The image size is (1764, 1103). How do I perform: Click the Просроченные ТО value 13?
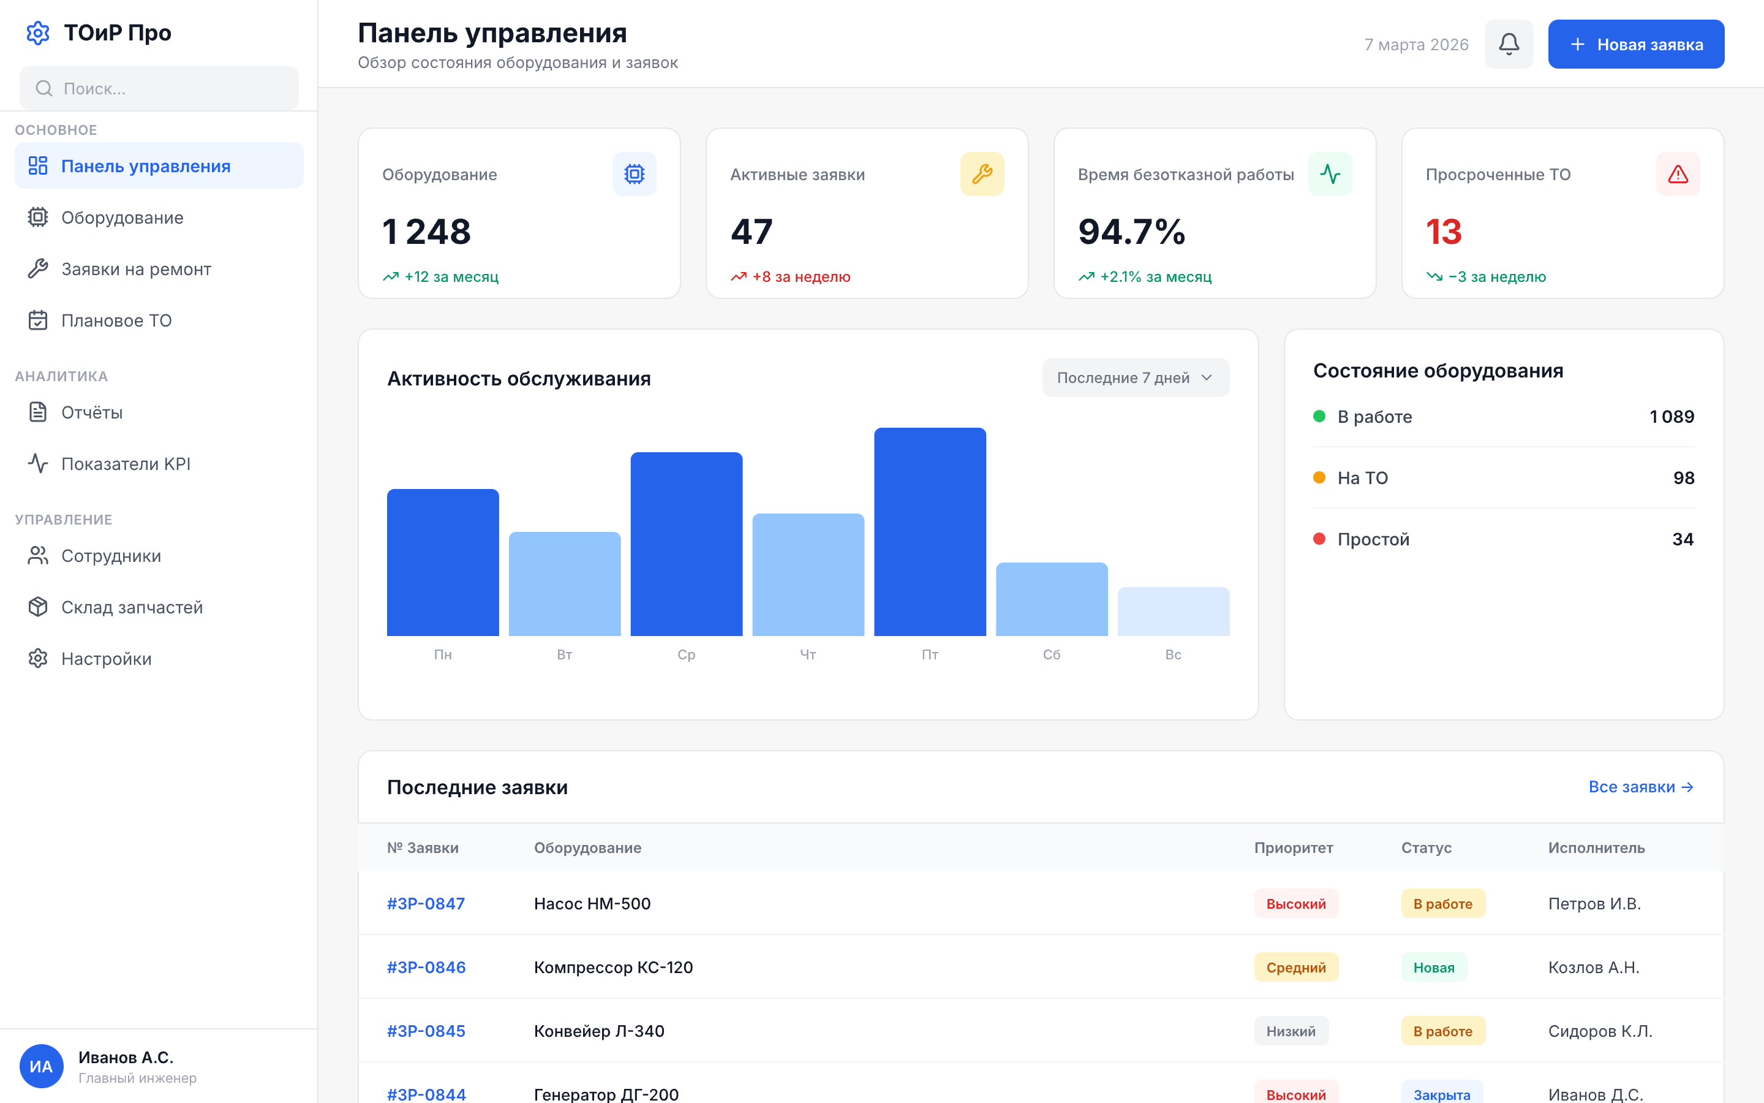coord(1443,231)
